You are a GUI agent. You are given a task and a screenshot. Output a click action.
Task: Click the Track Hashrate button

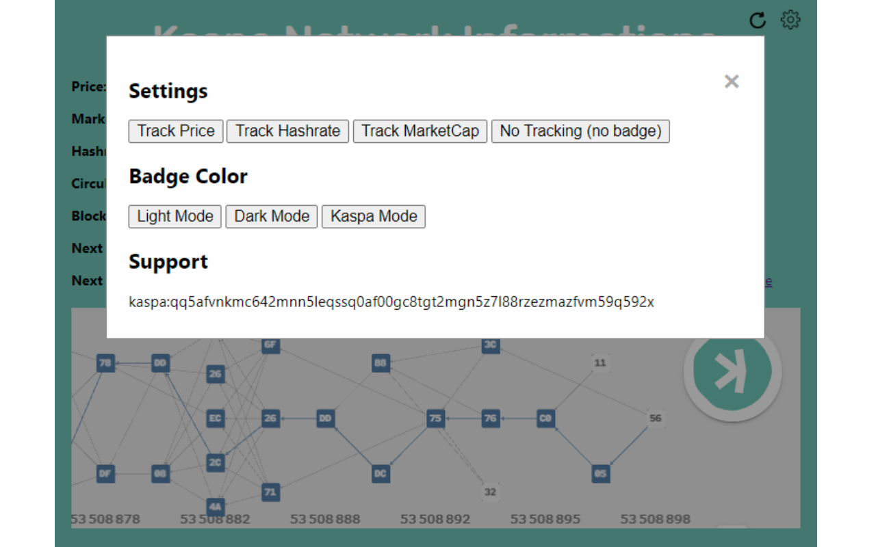coord(287,131)
